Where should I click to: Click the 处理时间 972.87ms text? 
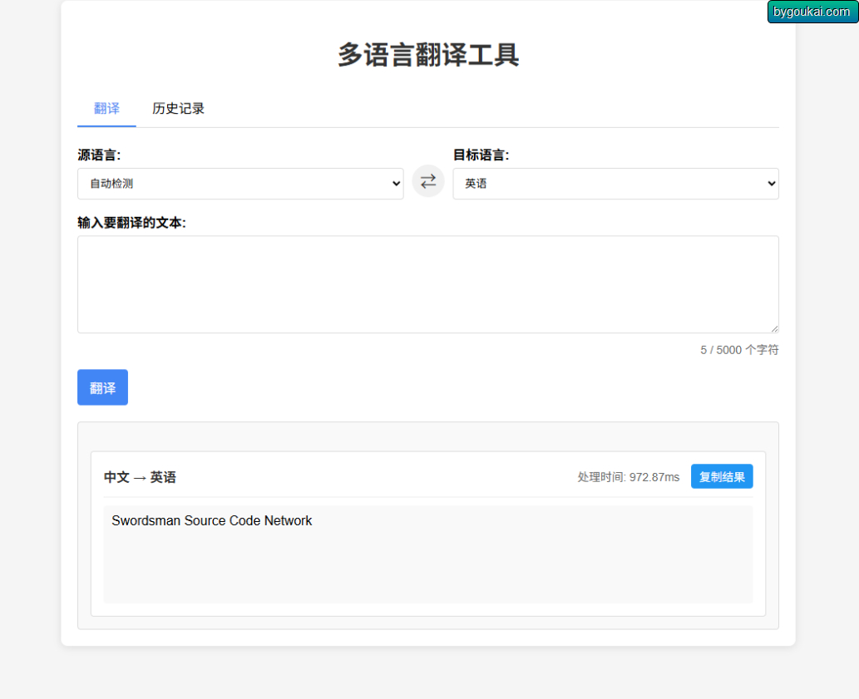pos(628,477)
